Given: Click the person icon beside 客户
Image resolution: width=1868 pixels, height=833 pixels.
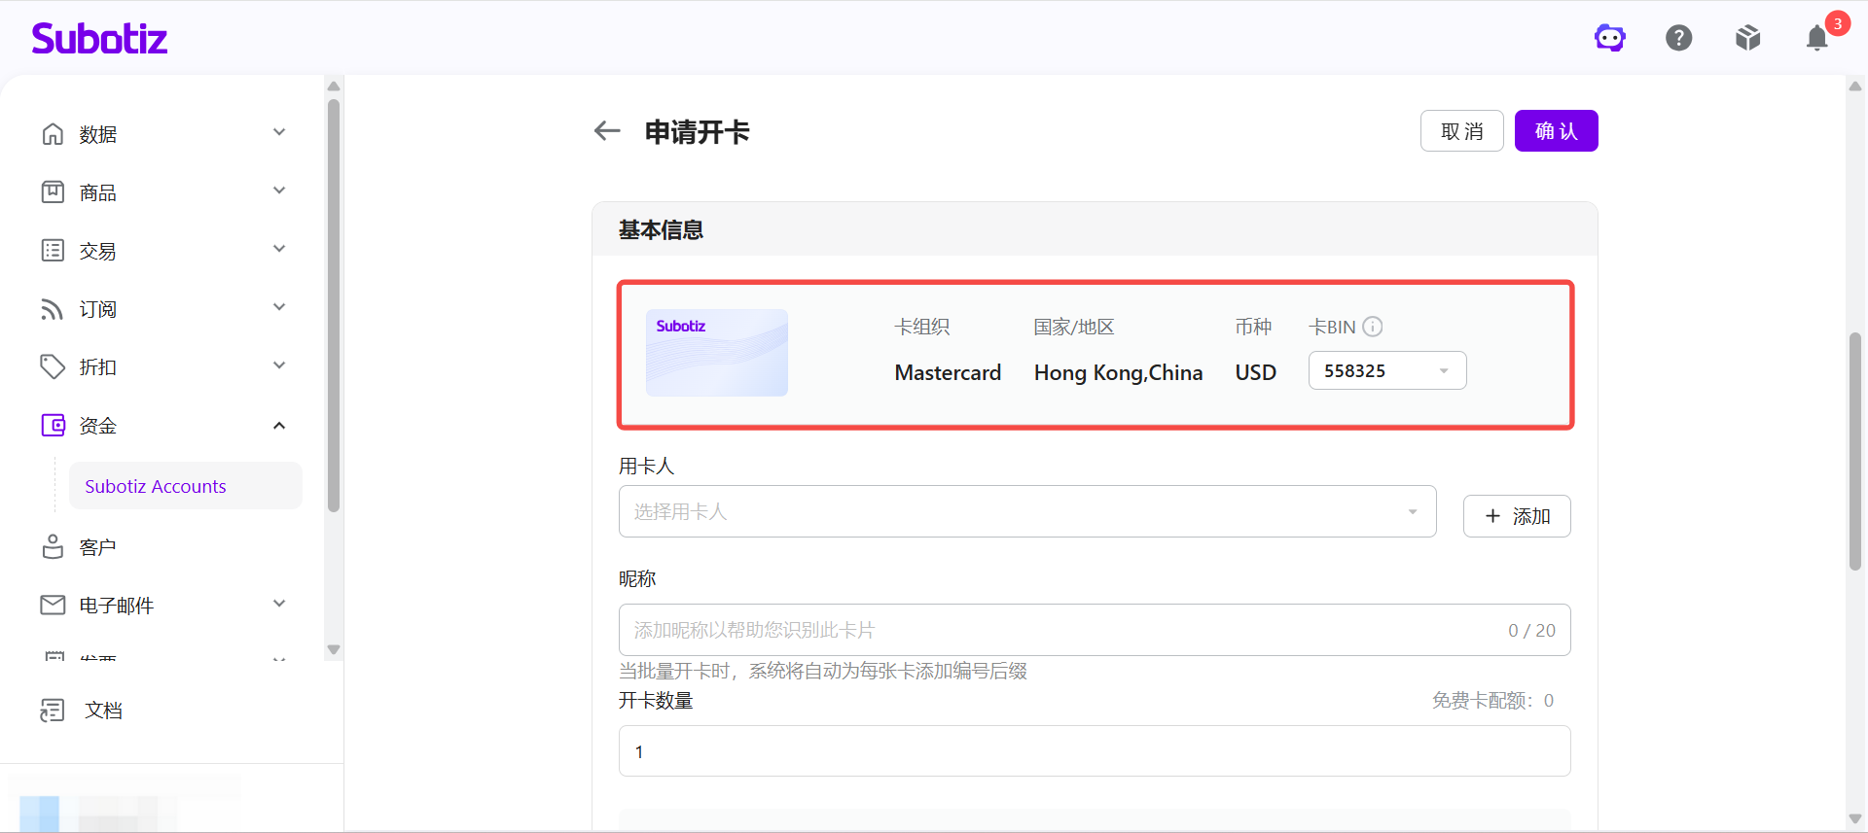Looking at the screenshot, I should (53, 547).
